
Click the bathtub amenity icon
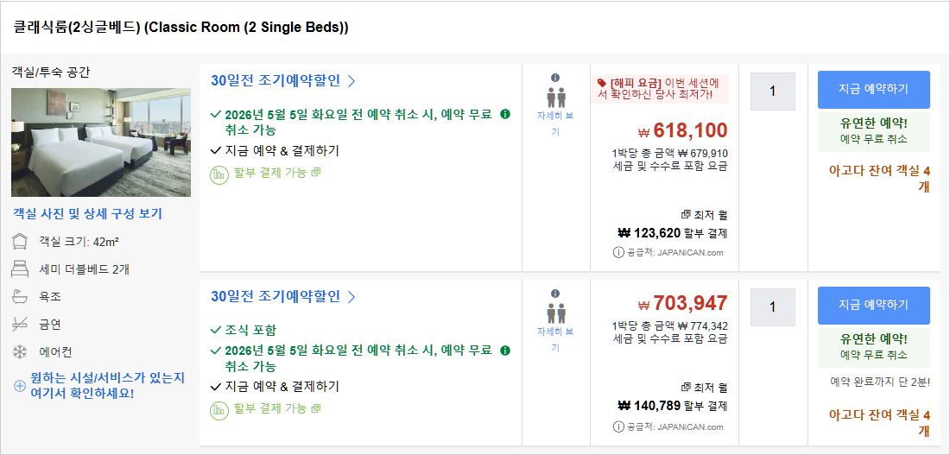point(21,297)
